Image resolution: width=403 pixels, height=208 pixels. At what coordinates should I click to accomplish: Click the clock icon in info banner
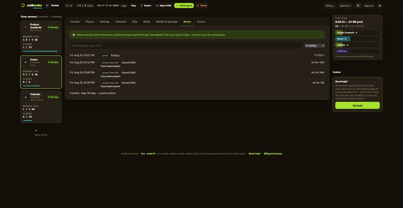[x=74, y=35]
